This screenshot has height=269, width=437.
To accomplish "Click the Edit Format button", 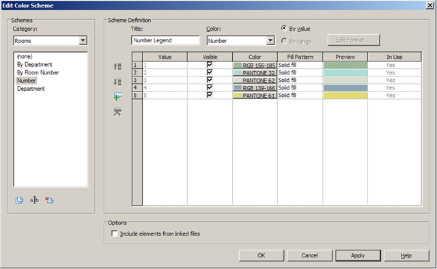I will coord(354,40).
